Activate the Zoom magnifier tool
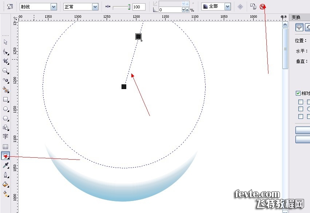 pos(5,71)
